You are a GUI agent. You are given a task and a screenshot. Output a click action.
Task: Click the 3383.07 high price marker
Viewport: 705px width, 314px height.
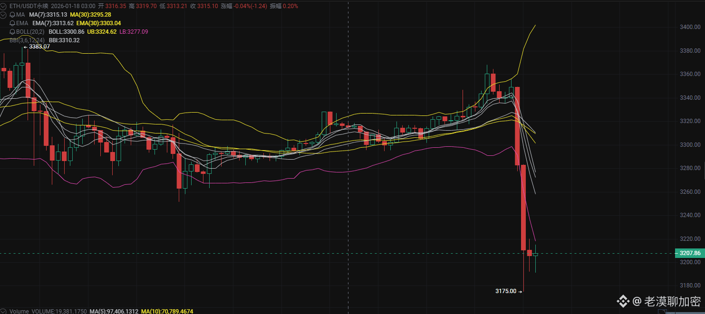pos(39,47)
